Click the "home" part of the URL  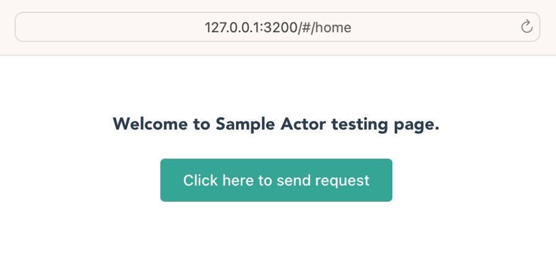click(334, 27)
